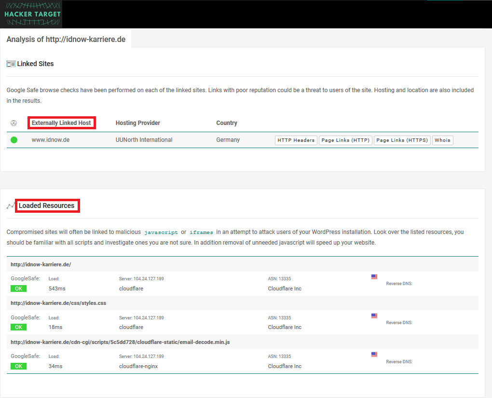Click the http://idnow-karriere.de/ resource URL
The image size is (492, 398).
point(41,264)
